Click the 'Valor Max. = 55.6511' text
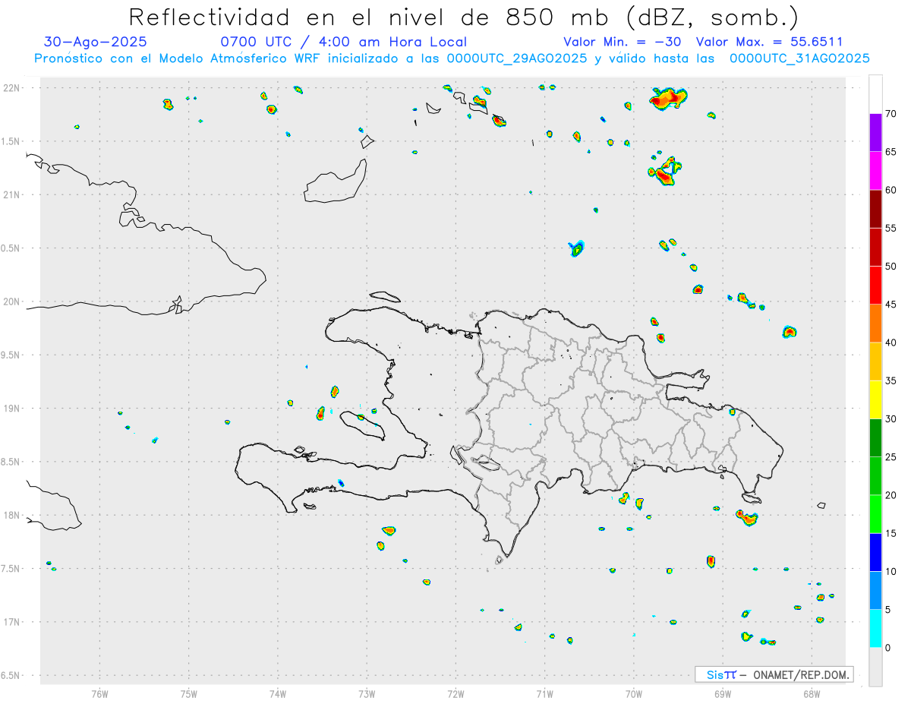This screenshot has width=911, height=704. (769, 42)
